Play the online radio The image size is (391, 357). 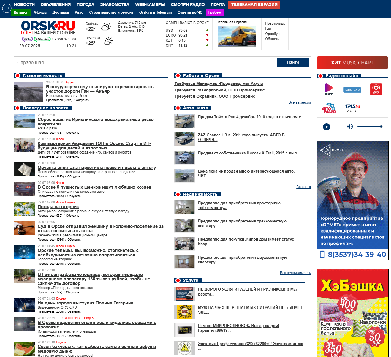pyautogui.click(x=327, y=127)
